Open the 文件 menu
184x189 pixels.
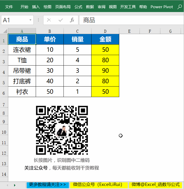click(9, 7)
